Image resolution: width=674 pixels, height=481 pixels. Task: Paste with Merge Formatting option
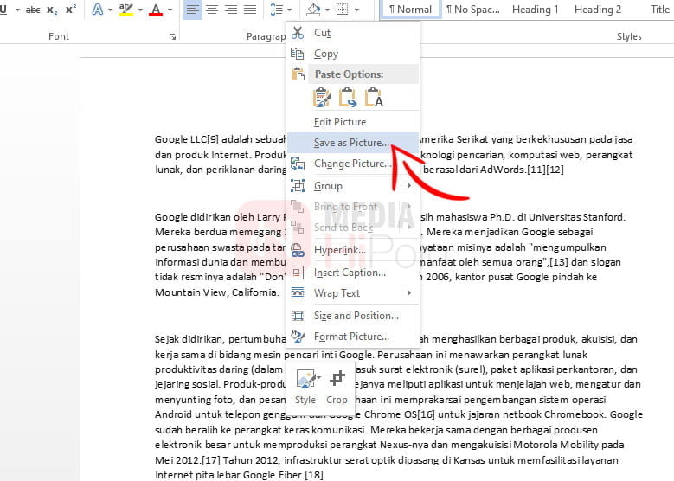point(347,98)
